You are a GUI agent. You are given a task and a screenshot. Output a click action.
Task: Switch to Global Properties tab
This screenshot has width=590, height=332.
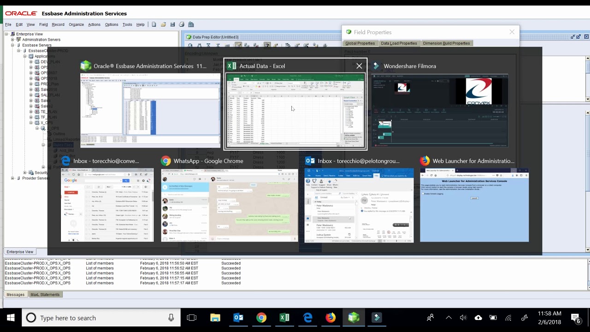(x=360, y=43)
